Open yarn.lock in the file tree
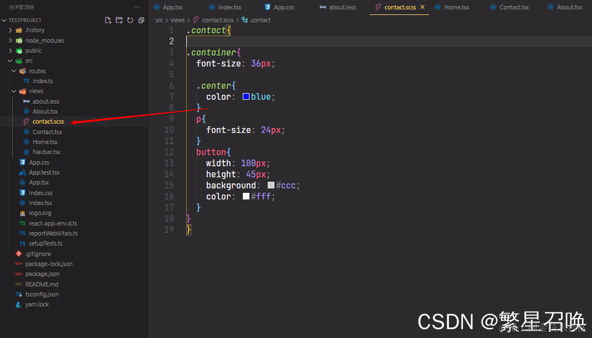The width and height of the screenshot is (592, 338). [x=37, y=304]
